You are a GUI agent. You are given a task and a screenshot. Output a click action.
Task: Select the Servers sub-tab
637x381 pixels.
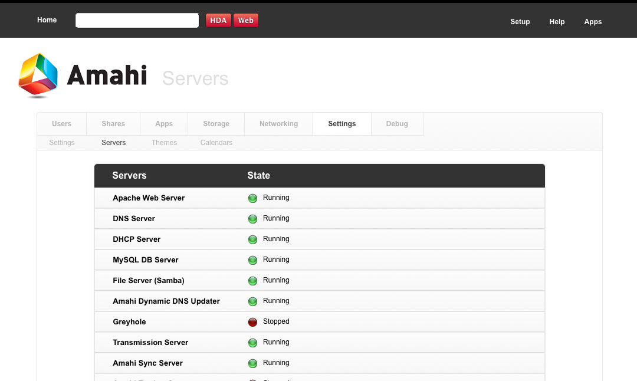(114, 143)
